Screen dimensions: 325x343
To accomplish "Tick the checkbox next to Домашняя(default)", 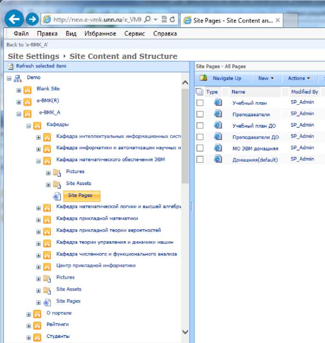I will [x=200, y=159].
